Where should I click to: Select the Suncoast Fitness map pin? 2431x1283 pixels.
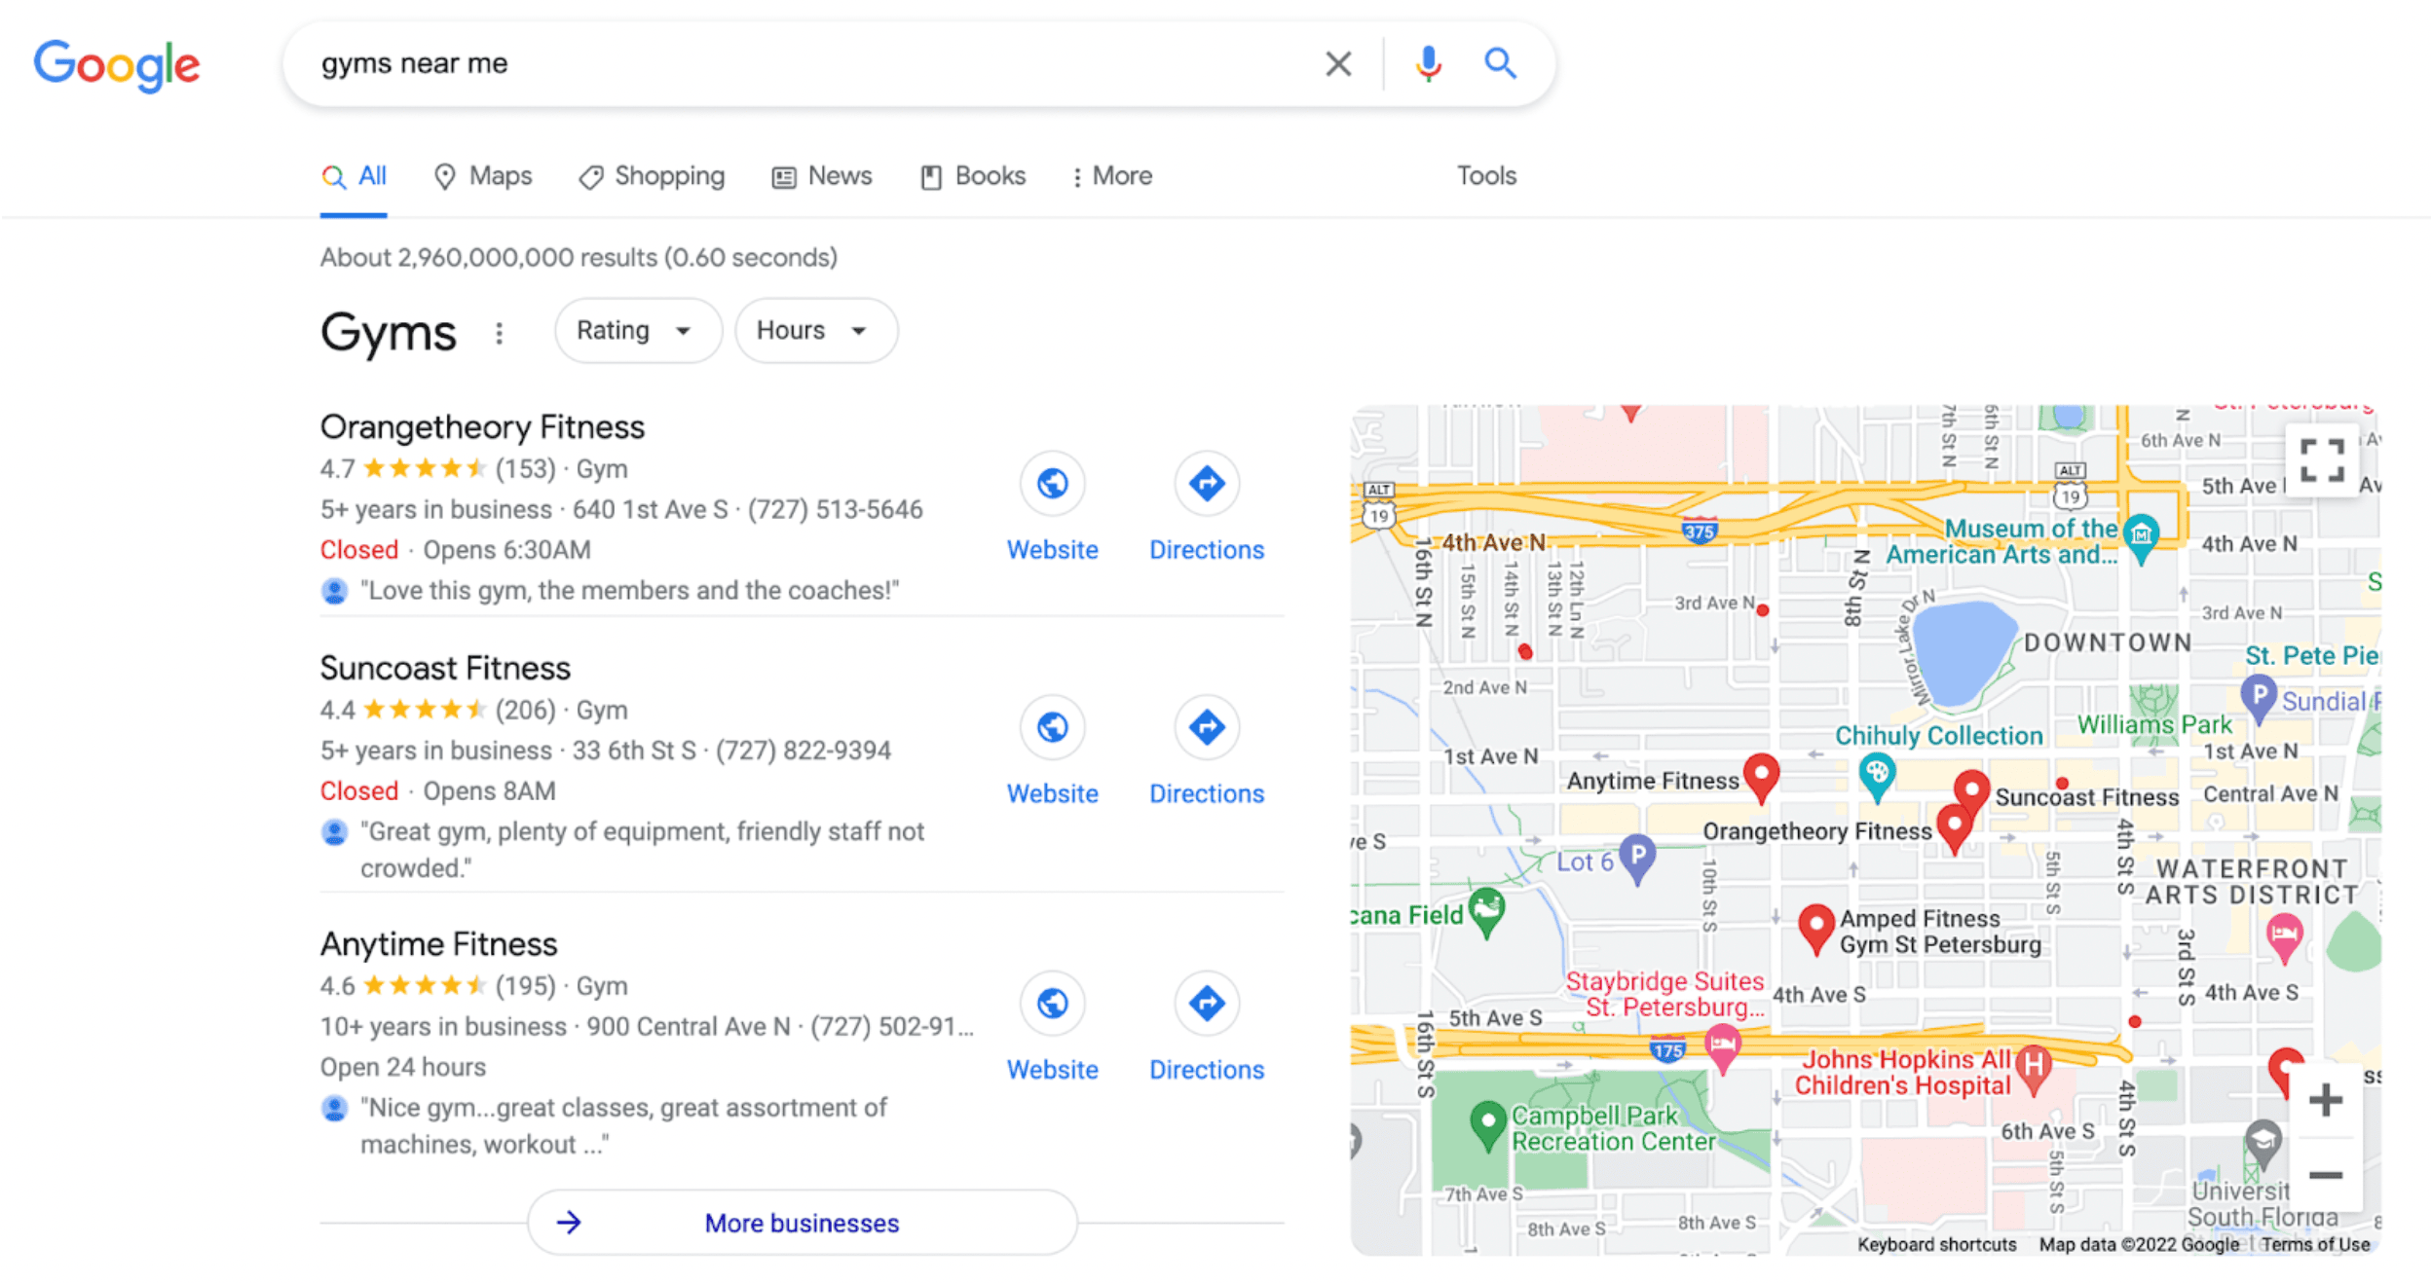point(1971,790)
